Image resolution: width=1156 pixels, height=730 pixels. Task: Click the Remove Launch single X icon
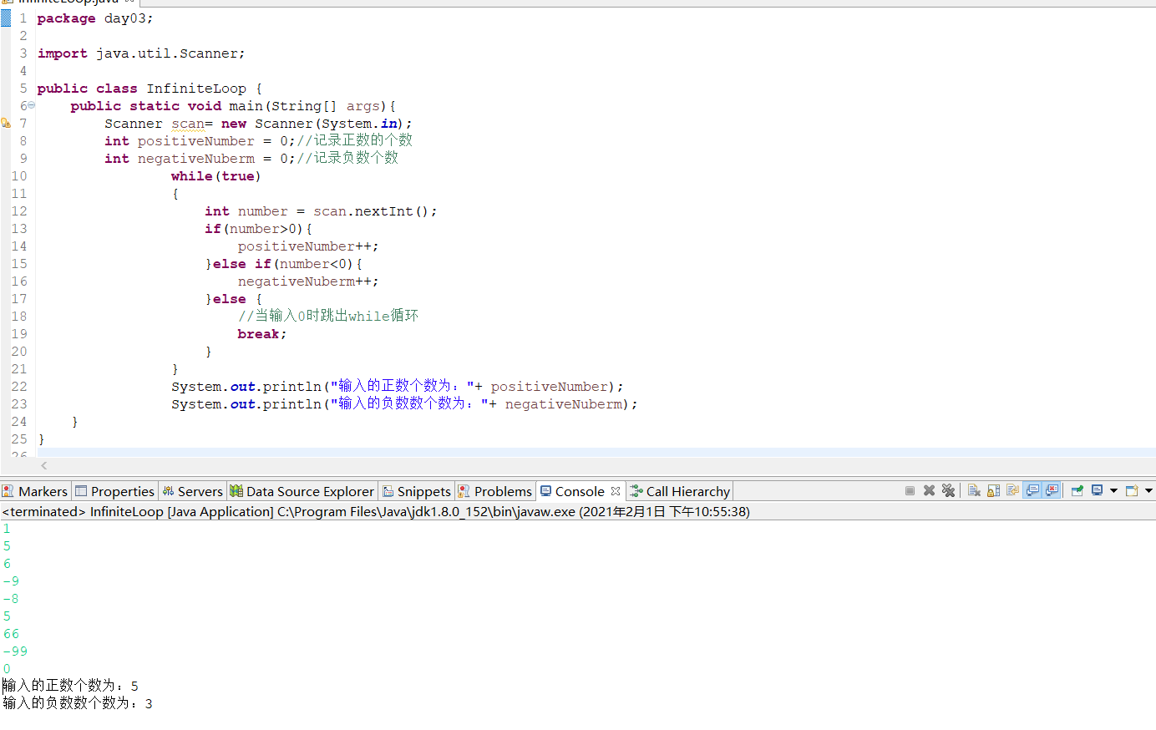[x=929, y=491]
